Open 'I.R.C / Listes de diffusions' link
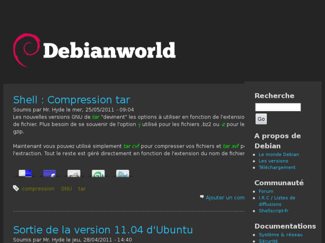This screenshot has width=325, height=243. tap(277, 201)
